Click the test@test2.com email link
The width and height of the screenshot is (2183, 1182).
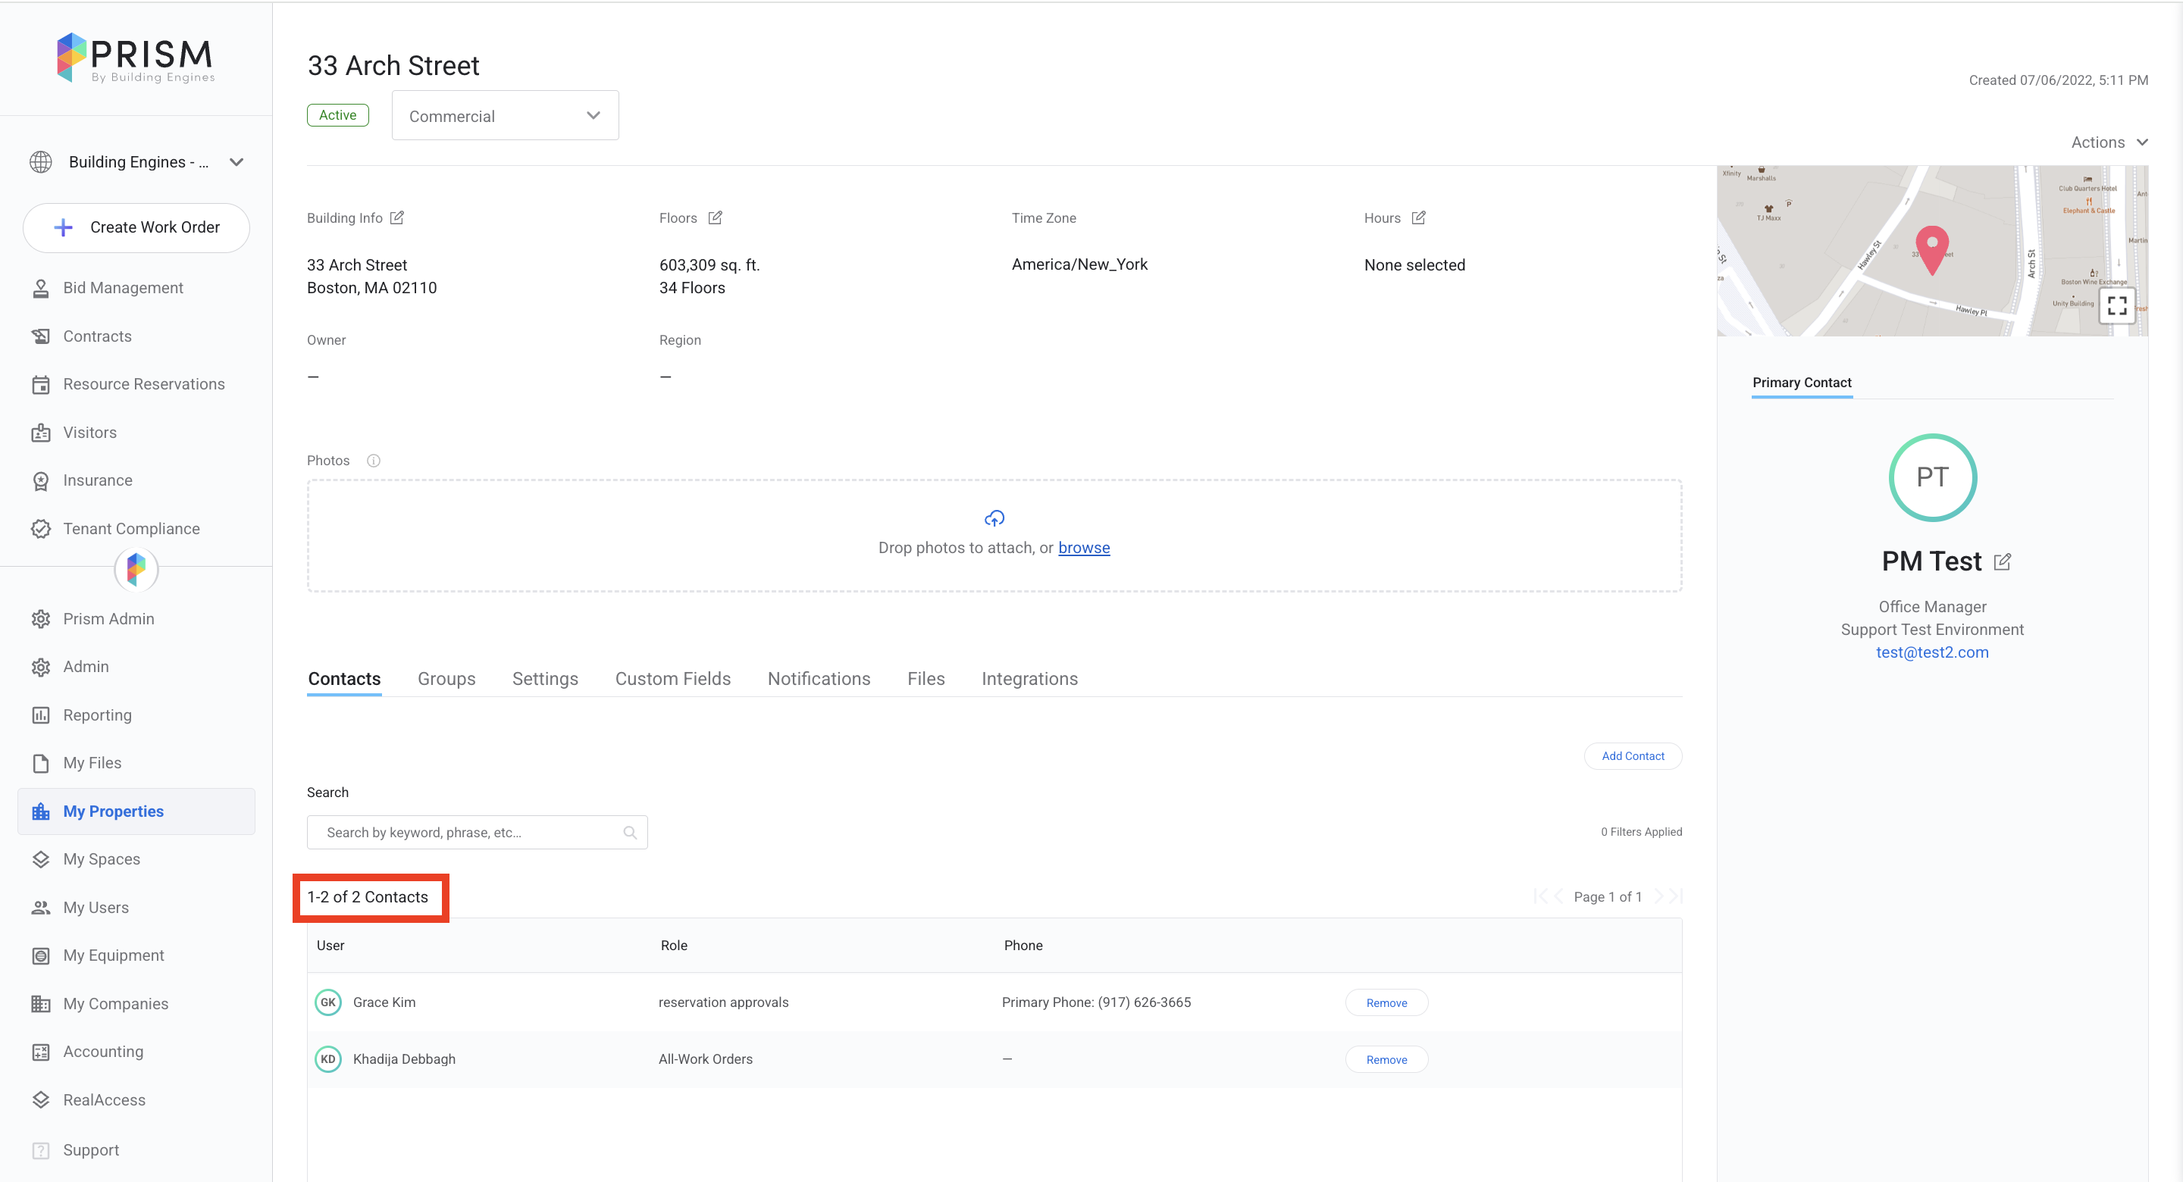[1931, 652]
